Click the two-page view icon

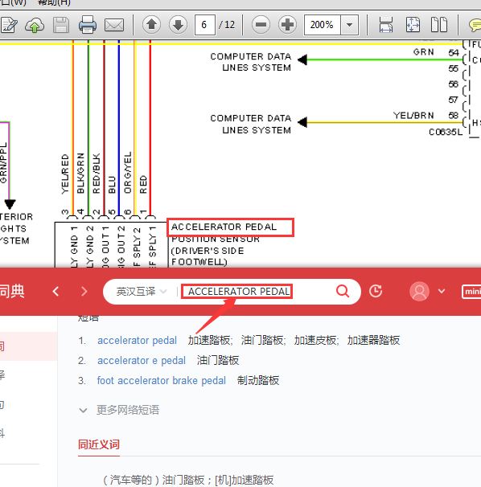click(439, 25)
